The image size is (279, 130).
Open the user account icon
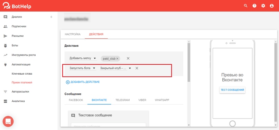coord(271,6)
